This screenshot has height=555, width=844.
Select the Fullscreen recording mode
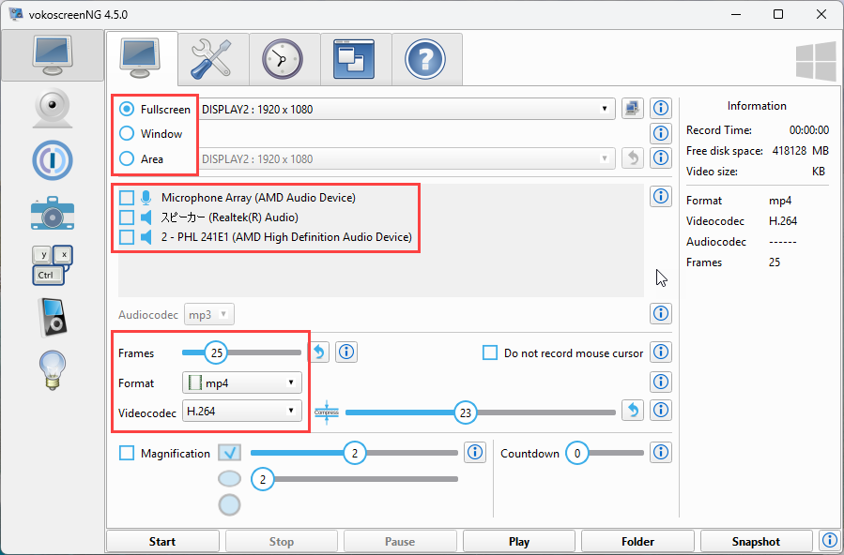[155, 109]
